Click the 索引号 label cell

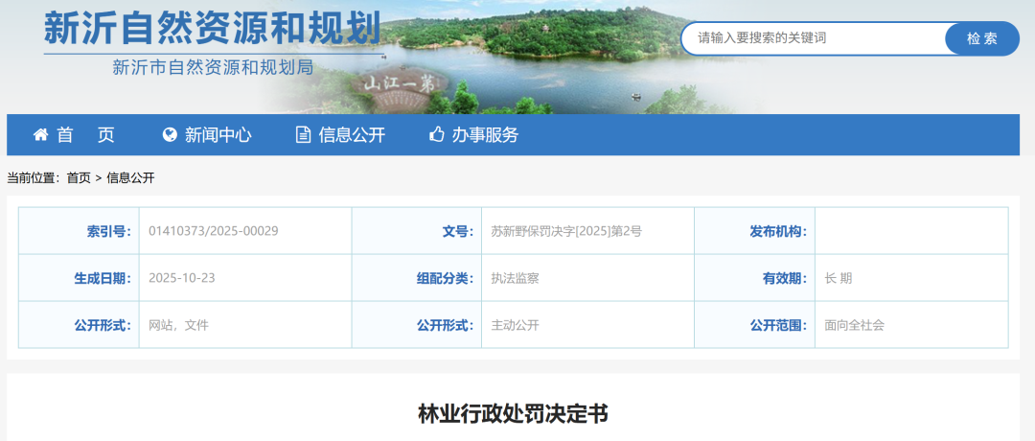[x=80, y=231]
